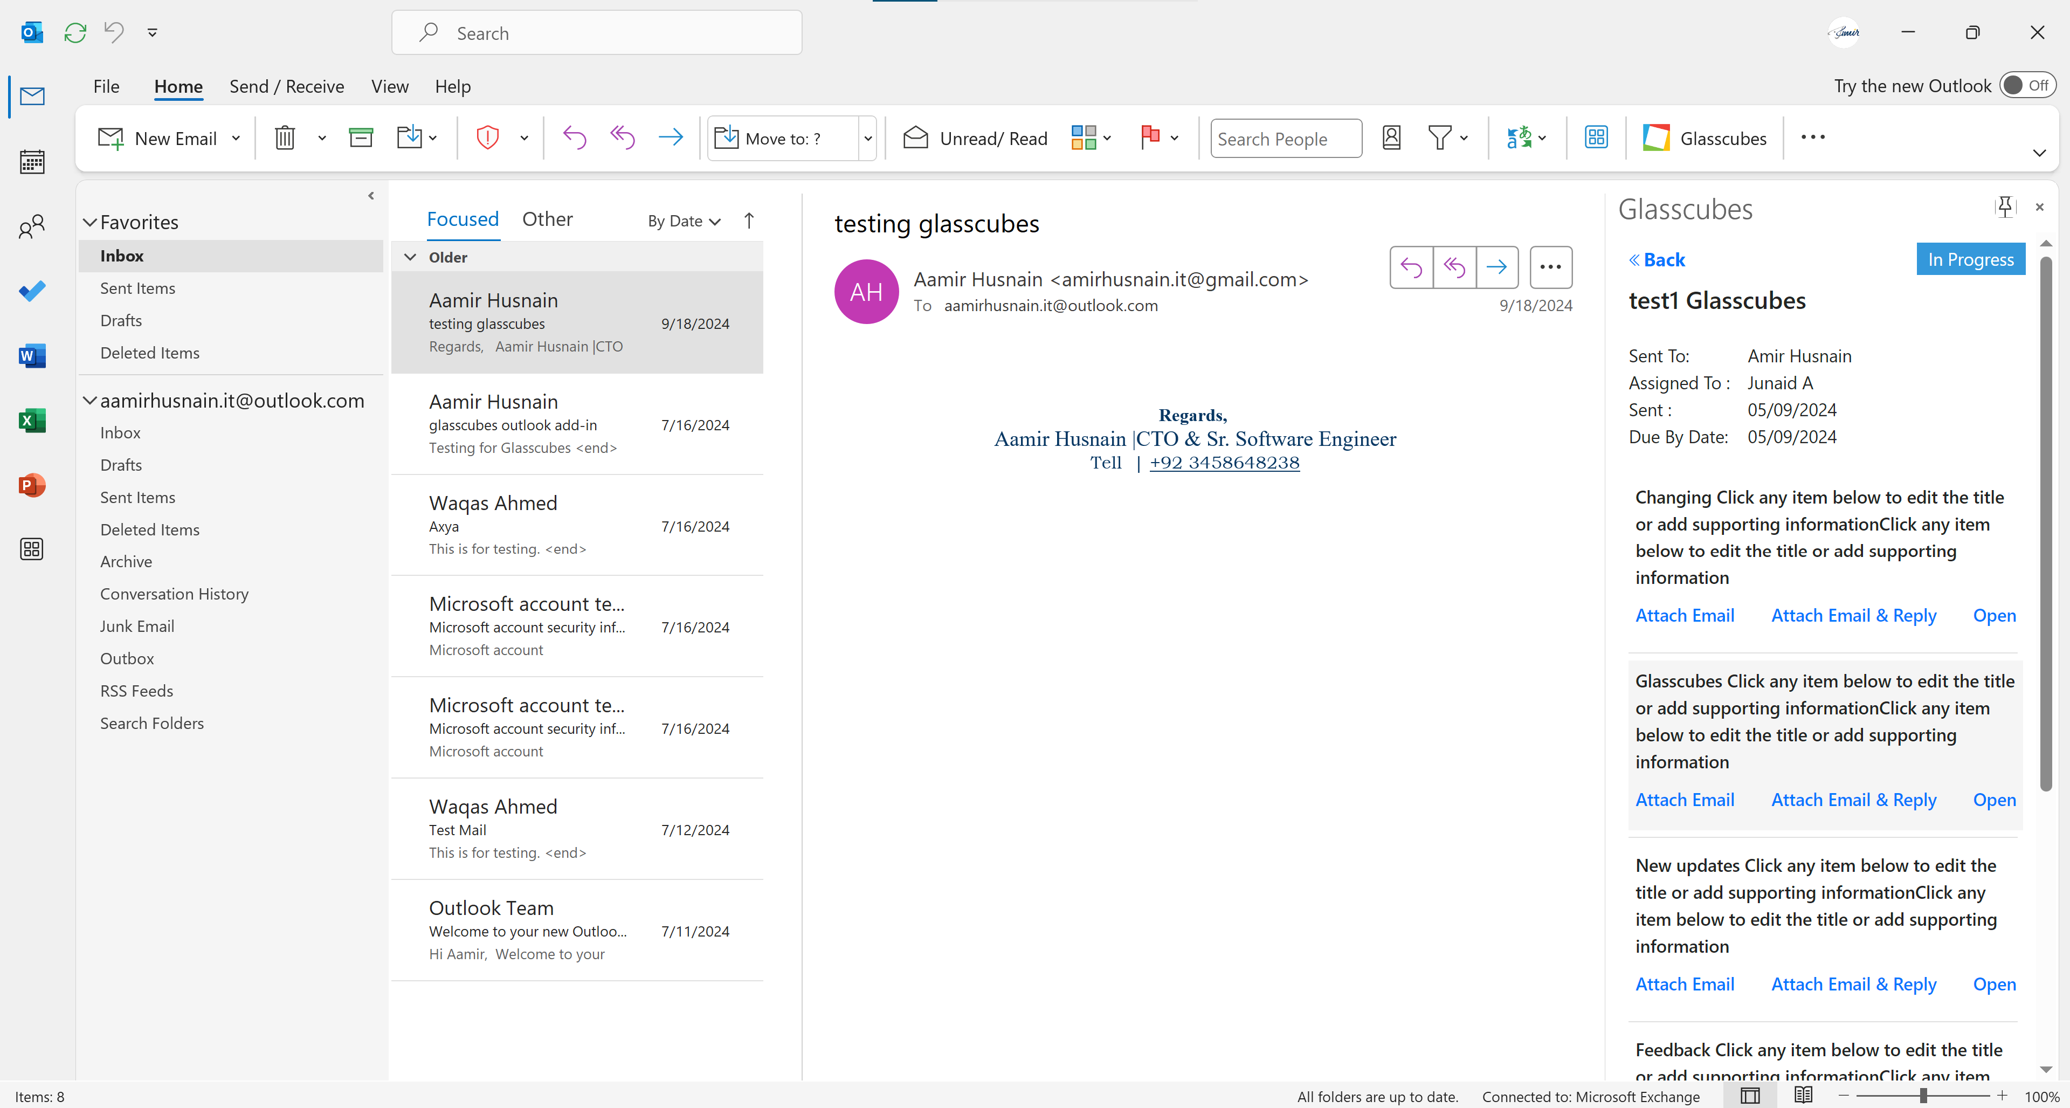
Task: Open the Other inbox tab
Action: [547, 218]
